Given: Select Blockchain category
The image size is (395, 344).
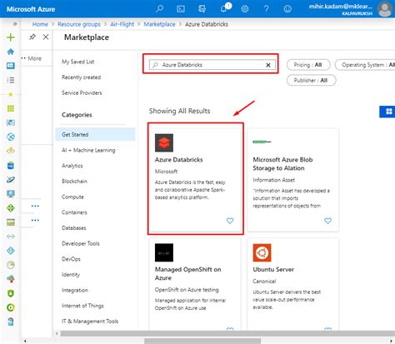Looking at the screenshot, I should (x=74, y=182).
